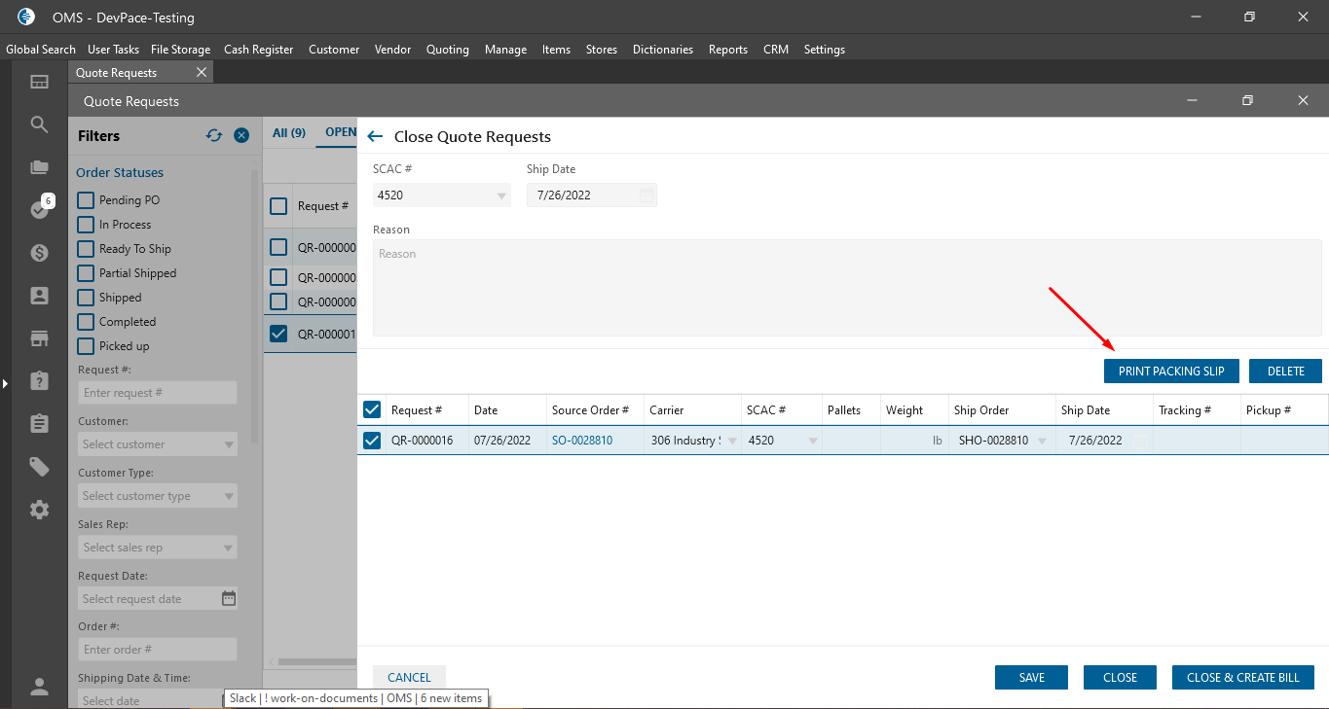Open the Select sales rep dropdown
The width and height of the screenshot is (1329, 709).
158,548
